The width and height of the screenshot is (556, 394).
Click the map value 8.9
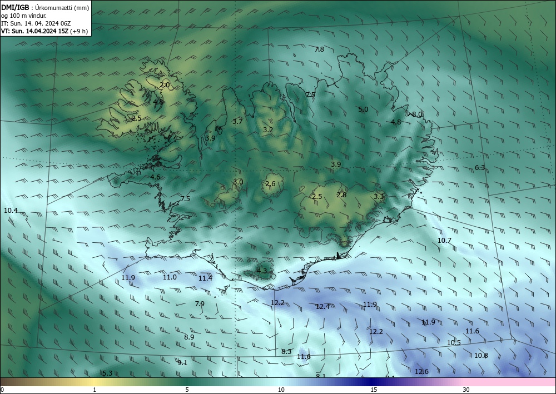point(189,337)
